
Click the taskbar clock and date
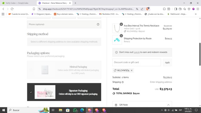pos(188,110)
